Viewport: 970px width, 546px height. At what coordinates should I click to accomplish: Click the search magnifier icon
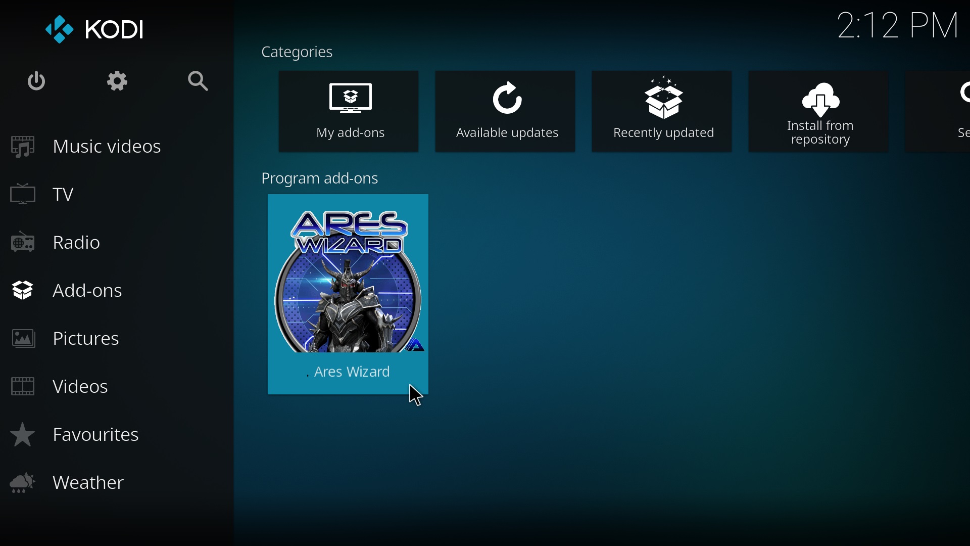(198, 81)
